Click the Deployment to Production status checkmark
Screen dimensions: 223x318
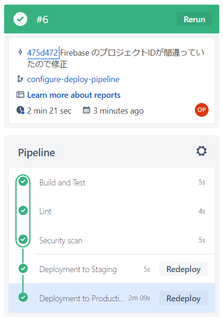(23, 298)
